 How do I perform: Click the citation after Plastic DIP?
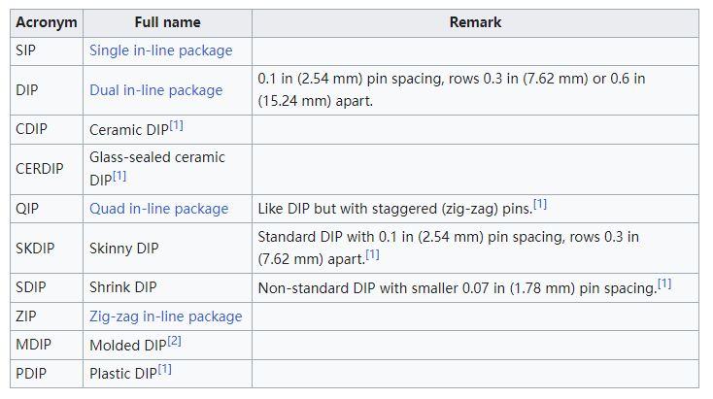coord(164,369)
